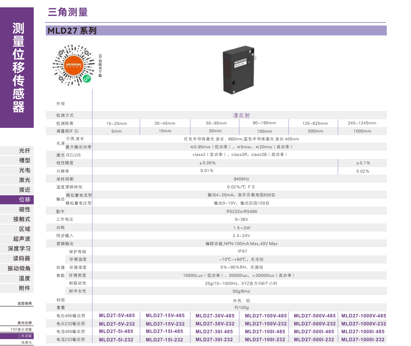This screenshot has height=346, width=411.
Task: Click the 选型指南 link in sidebar
Action: [x=25, y=304]
